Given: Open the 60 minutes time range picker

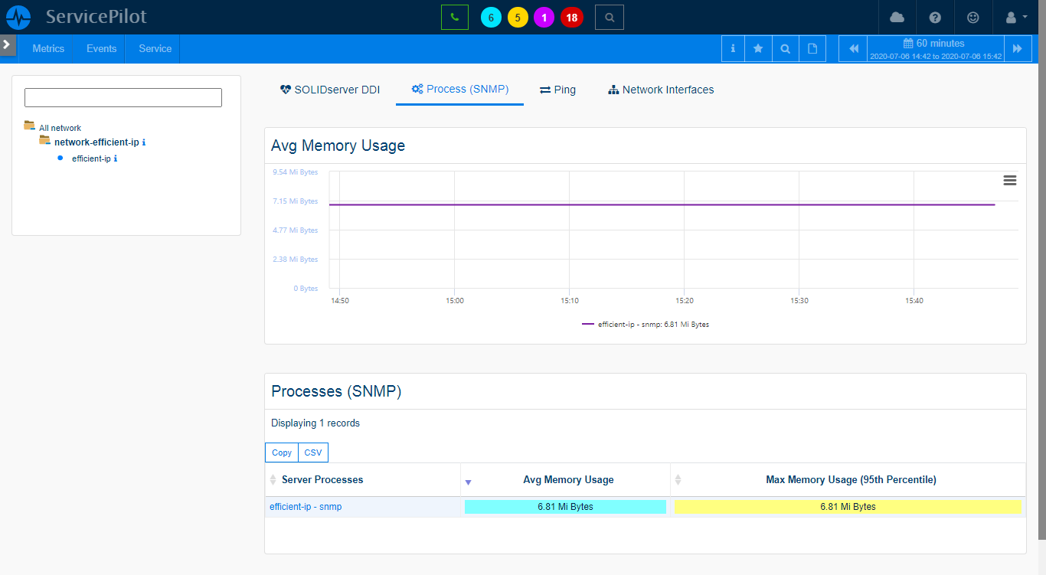Looking at the screenshot, I should [x=934, y=49].
